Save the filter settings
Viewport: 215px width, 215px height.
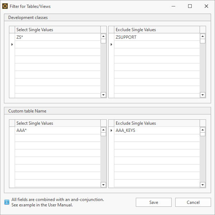tap(153, 202)
